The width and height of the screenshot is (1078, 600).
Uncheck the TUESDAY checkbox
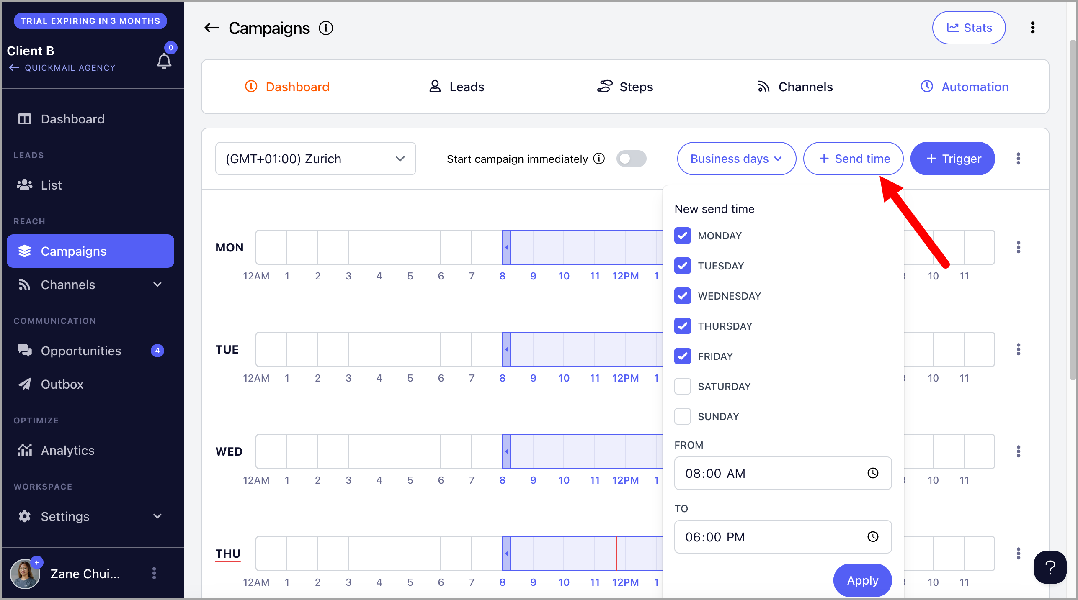pyautogui.click(x=683, y=266)
